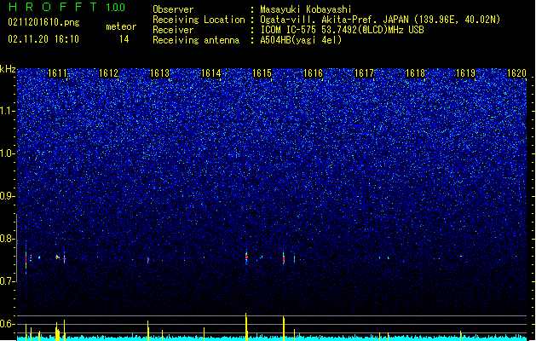
Task: Select the ICOM IC-575 receiver description
Action: pos(343,30)
